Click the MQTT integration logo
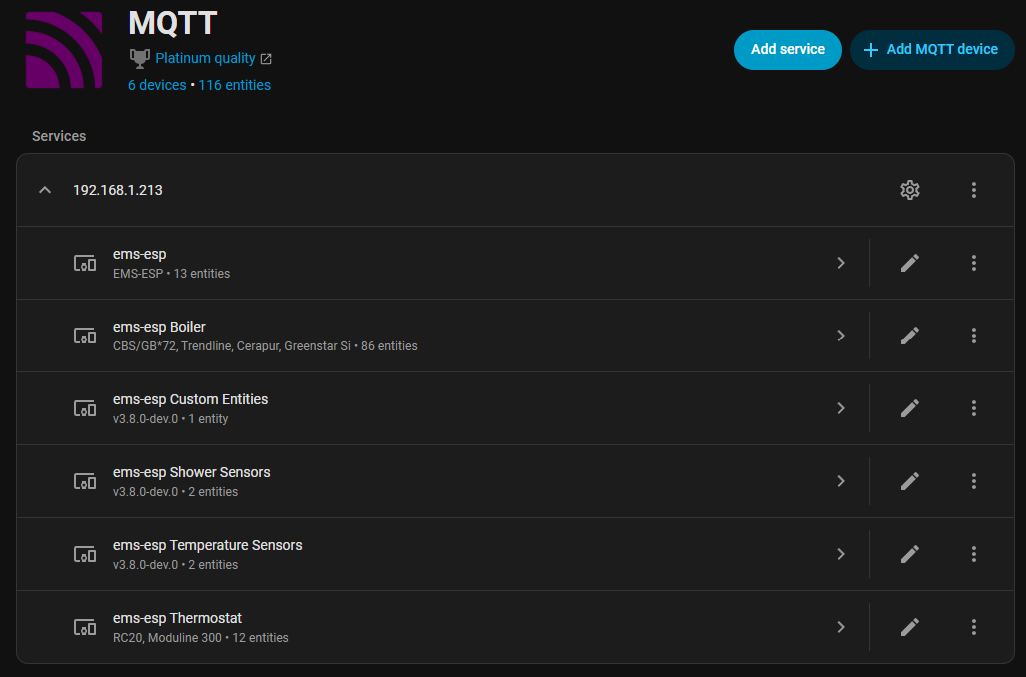Screen dimensions: 1026x677 click(64, 50)
